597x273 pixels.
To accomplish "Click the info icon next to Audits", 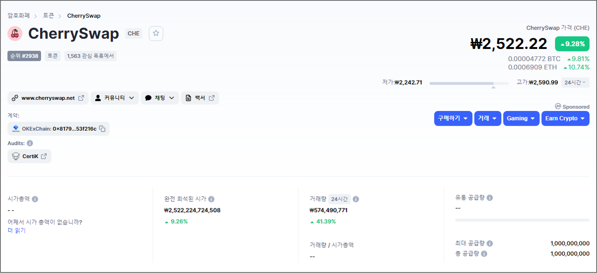I will (x=30, y=143).
